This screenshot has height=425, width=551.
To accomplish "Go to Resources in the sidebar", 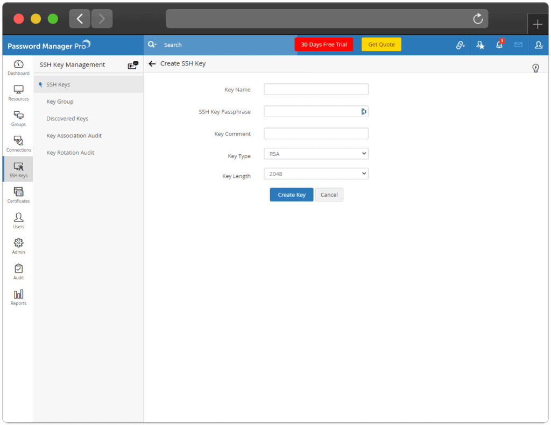I will click(18, 93).
